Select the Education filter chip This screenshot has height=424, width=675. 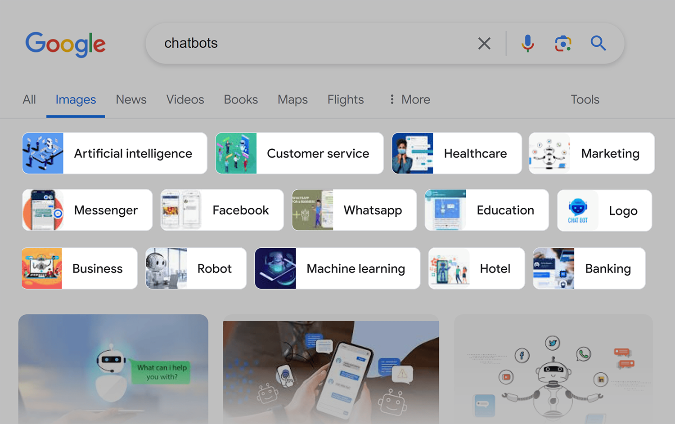pyautogui.click(x=487, y=210)
